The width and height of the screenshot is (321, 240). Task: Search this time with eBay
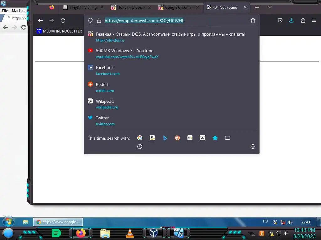click(x=190, y=138)
